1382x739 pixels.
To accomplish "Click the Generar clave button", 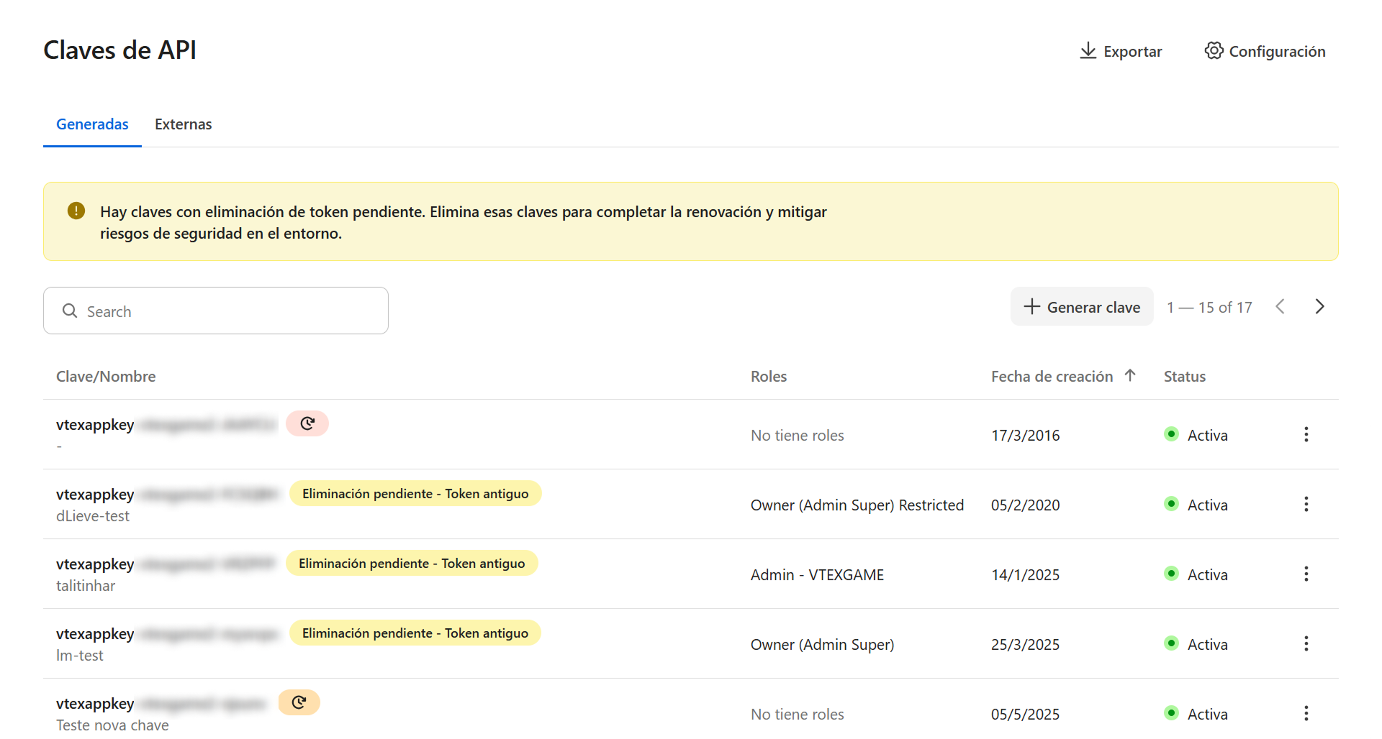I will tap(1081, 307).
